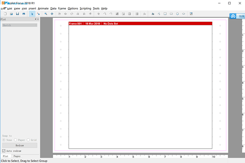Open the Sketch plot type dropdown
Viewport: 245px width, 163px height.
(x=20, y=25)
